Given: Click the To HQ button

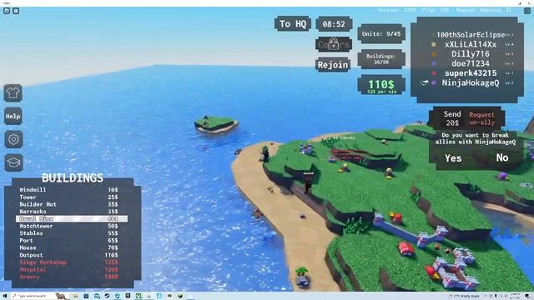Looking at the screenshot, I should (x=293, y=24).
